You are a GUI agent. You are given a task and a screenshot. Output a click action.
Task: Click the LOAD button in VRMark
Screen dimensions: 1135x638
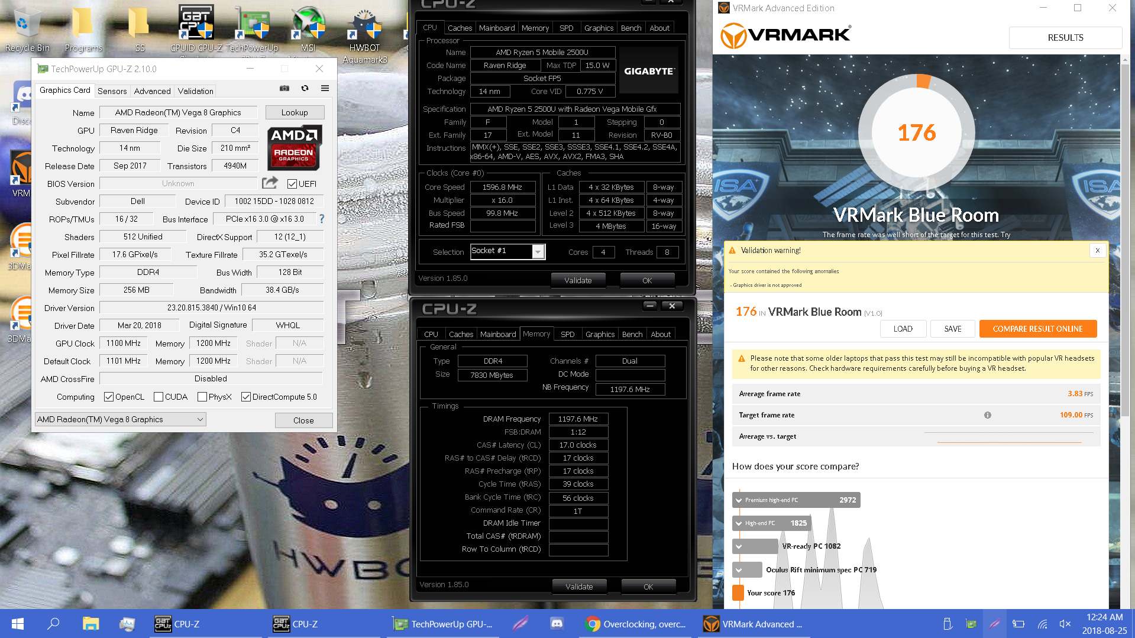click(903, 329)
